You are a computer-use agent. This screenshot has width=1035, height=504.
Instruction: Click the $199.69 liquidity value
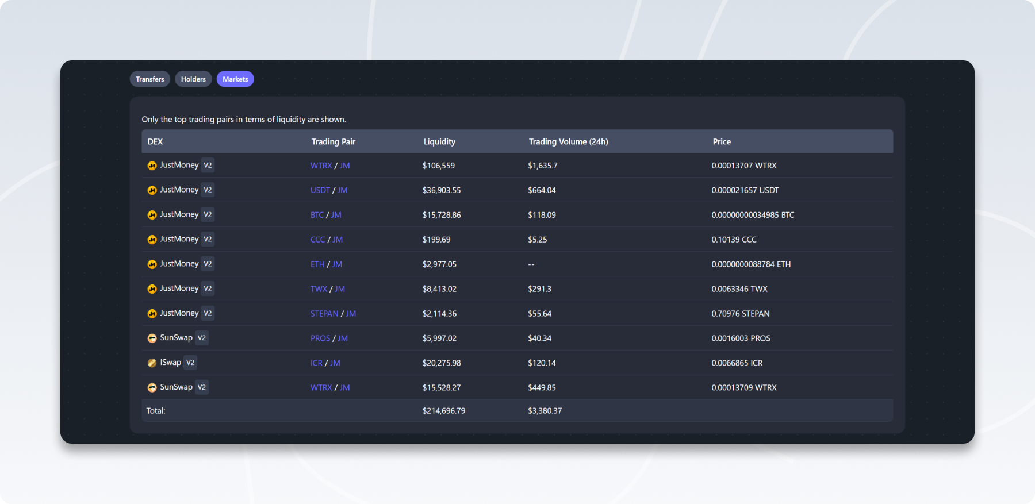click(436, 240)
